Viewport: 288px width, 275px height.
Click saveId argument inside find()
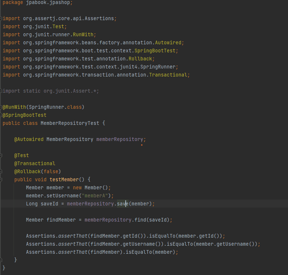pos(158,220)
